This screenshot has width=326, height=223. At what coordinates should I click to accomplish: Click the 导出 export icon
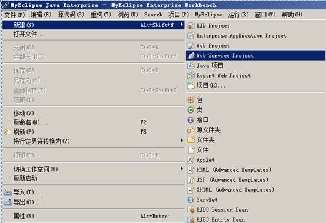(x=8, y=202)
